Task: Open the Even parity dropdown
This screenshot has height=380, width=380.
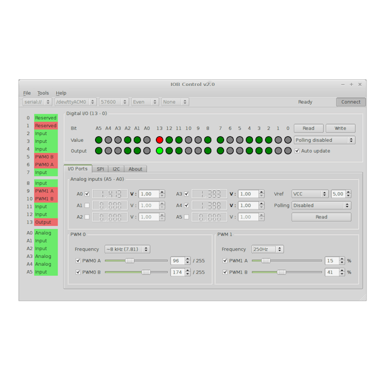Action: (x=145, y=102)
